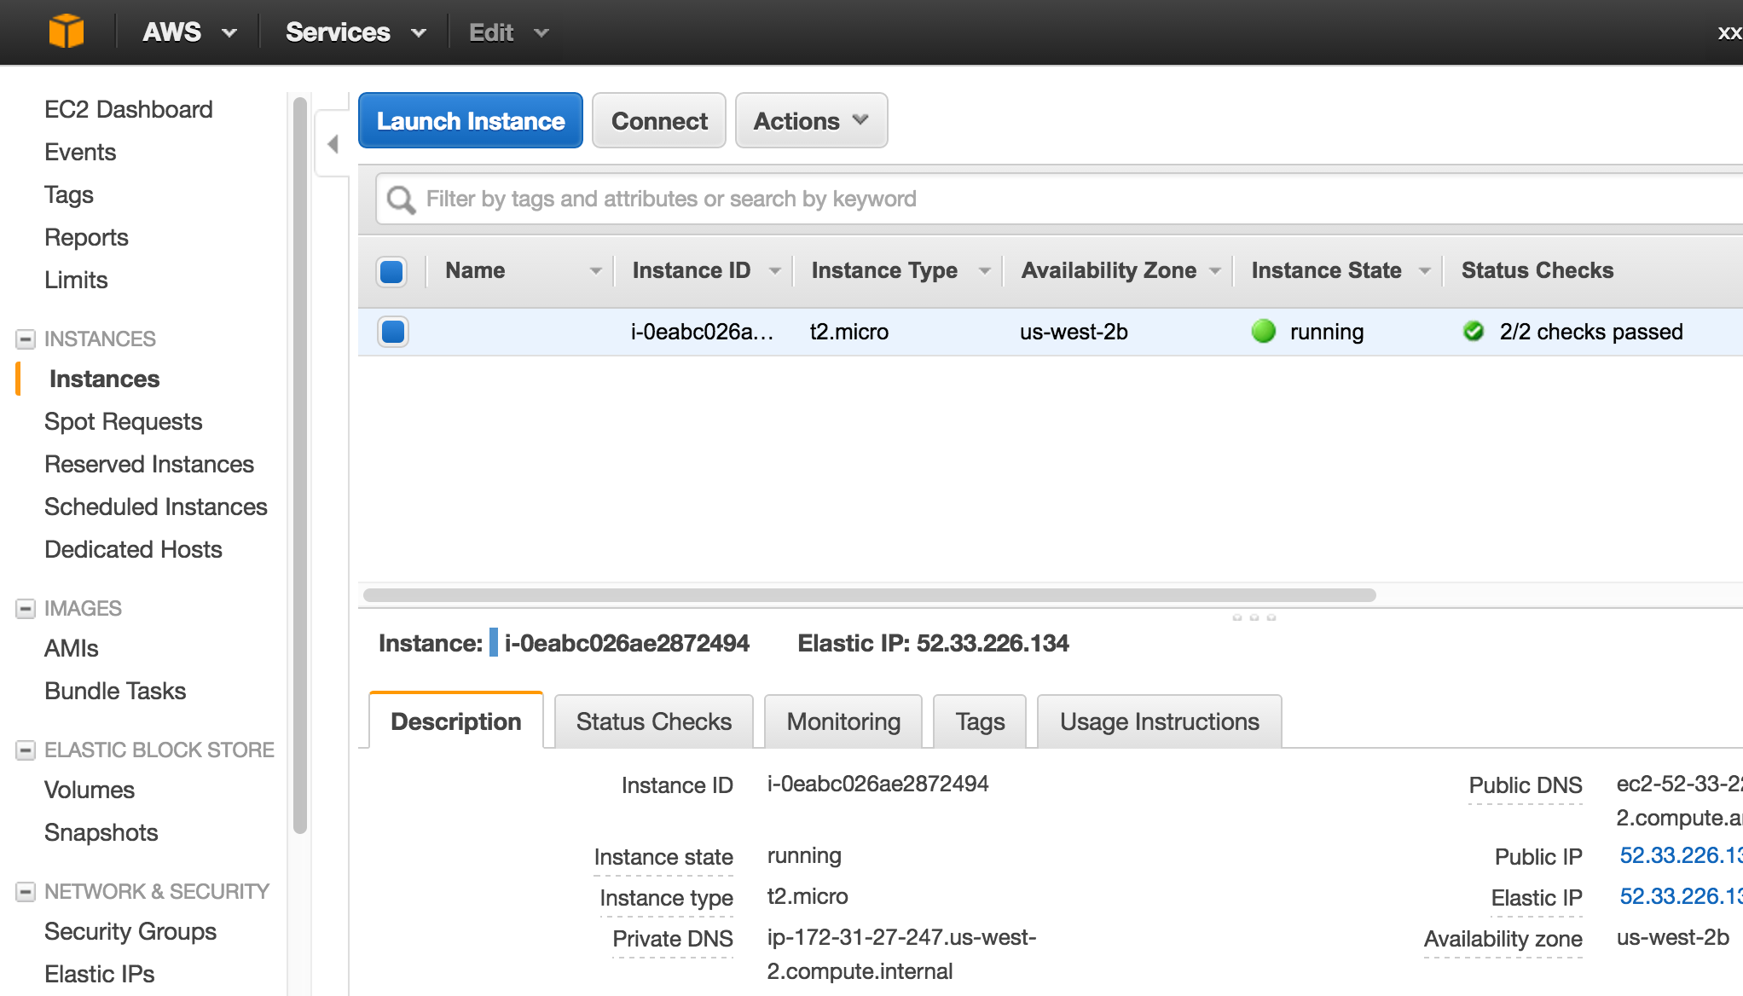Open the Monitoring tab
This screenshot has height=996, width=1743.
coord(843,721)
